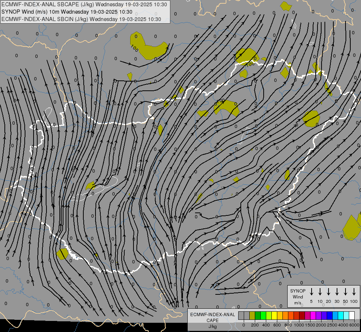Click the CAPE word in color legend

tap(212, 321)
